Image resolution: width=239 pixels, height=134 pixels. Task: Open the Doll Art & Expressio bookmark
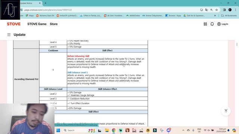pos(194,16)
